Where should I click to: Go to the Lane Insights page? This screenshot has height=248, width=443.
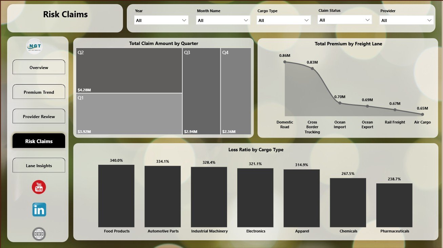point(39,165)
